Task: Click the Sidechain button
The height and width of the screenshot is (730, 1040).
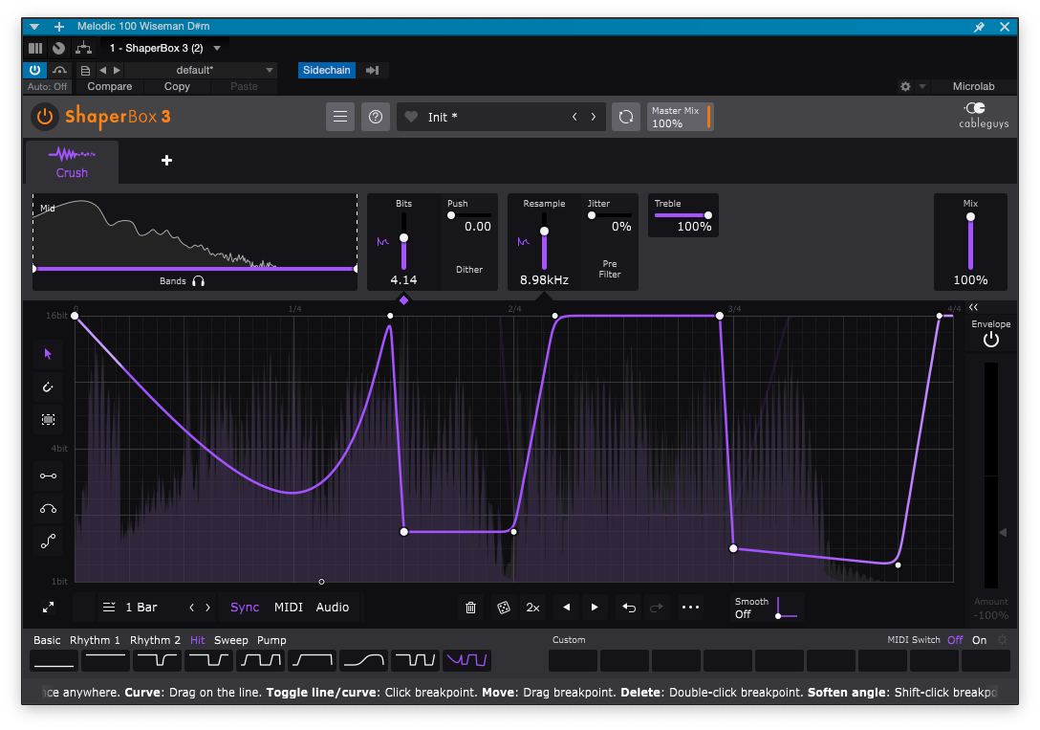Action: coord(326,71)
